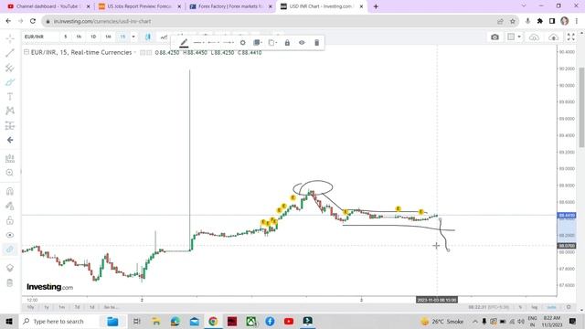Select the crosshair cursor tool
Screen dimensions: 585x329
point(10,38)
